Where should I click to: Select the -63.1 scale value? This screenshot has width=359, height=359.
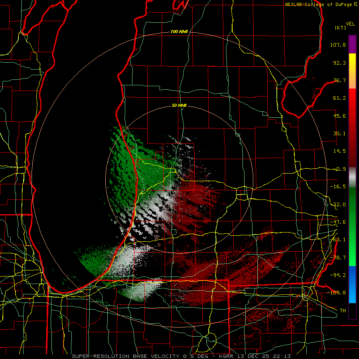click(x=338, y=240)
